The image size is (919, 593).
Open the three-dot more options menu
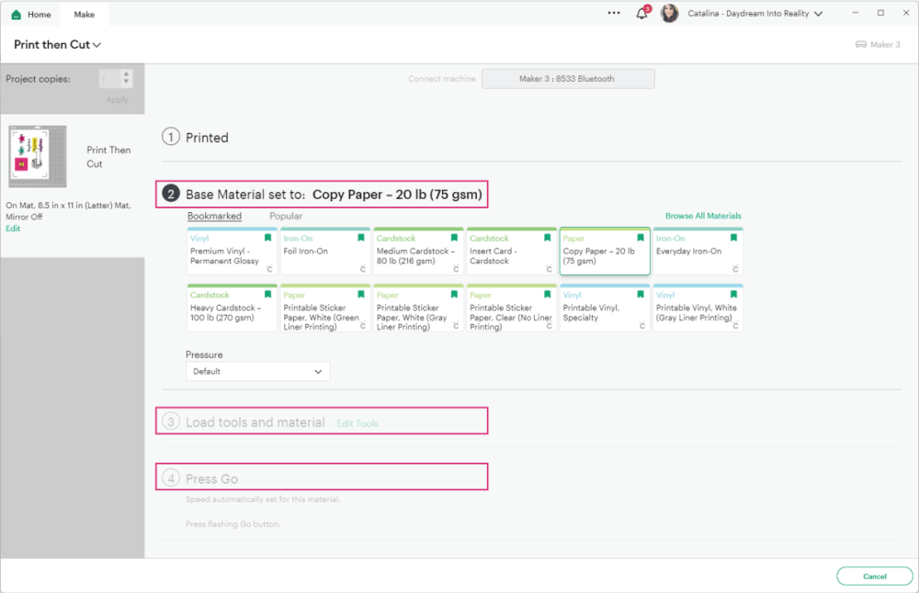coord(614,14)
